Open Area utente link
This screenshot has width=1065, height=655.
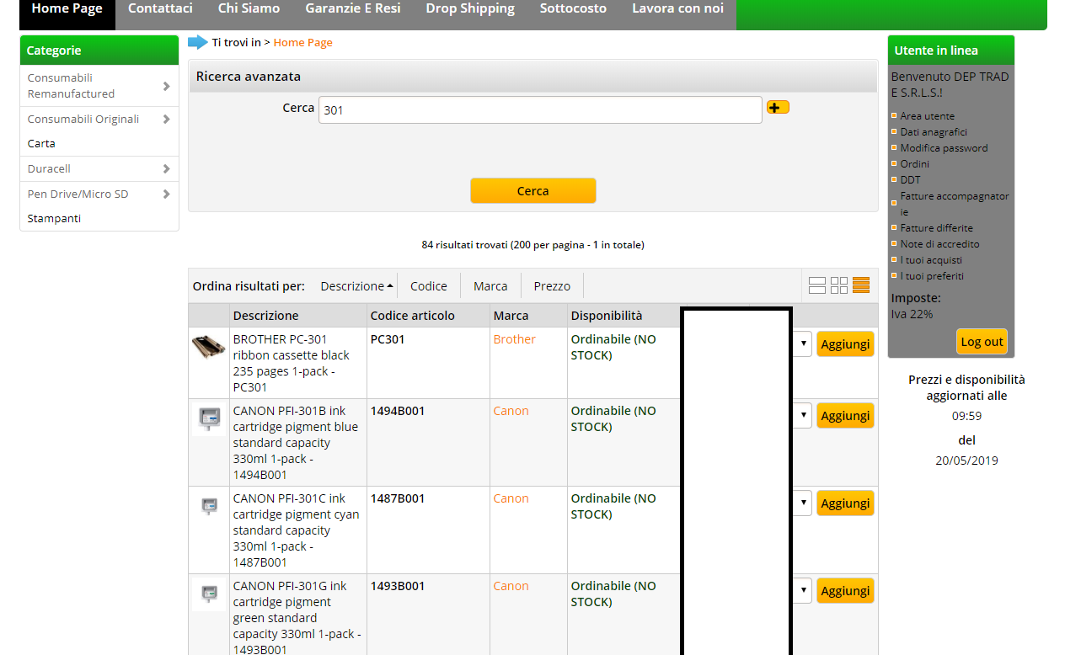[927, 116]
